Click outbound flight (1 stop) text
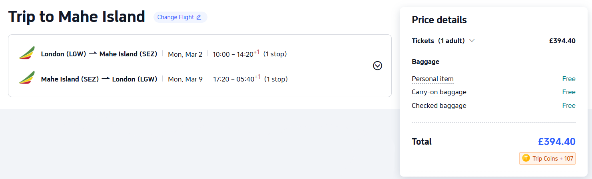The width and height of the screenshot is (592, 179). (x=275, y=54)
